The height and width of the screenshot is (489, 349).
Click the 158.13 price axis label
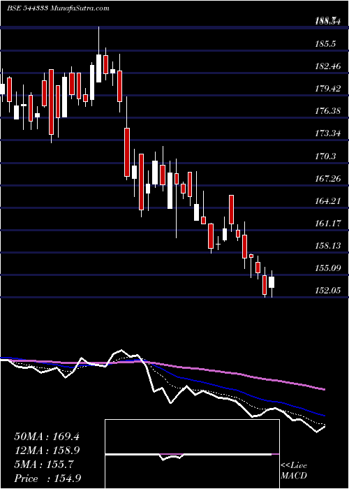327,246
